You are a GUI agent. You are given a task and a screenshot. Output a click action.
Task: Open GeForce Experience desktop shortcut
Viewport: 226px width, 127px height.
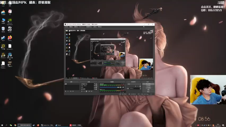click(10, 22)
